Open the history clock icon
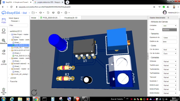This screenshot has width=180, height=101. tap(48, 13)
